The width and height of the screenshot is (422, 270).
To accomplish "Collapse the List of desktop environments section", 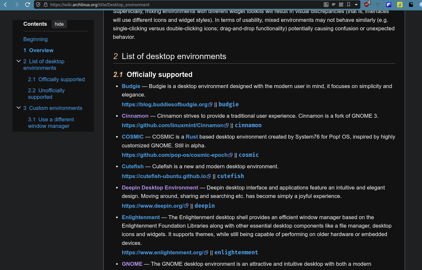I will coord(19,61).
